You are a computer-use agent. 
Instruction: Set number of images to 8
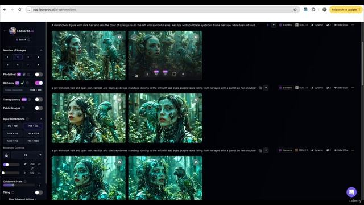(x=38, y=65)
